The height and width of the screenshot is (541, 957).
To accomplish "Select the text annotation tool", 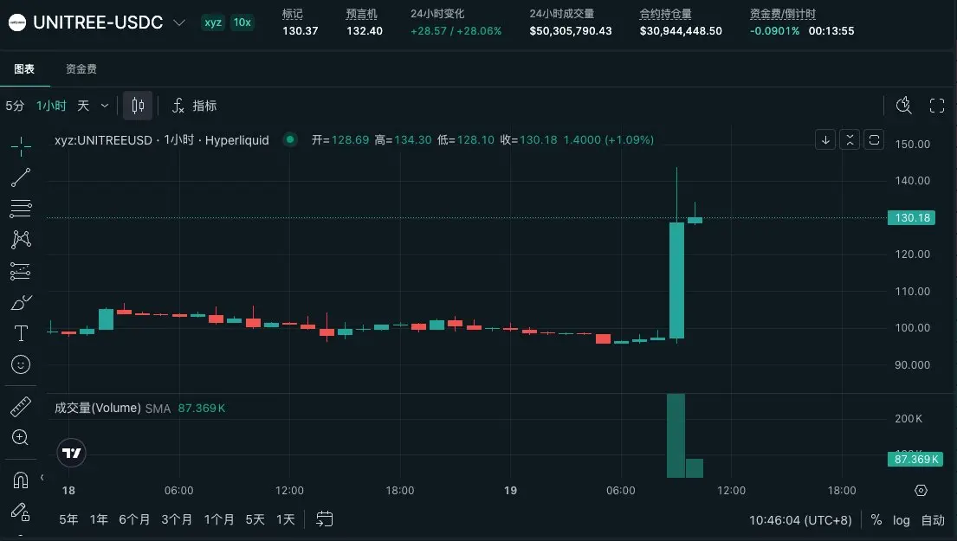I will tap(21, 333).
